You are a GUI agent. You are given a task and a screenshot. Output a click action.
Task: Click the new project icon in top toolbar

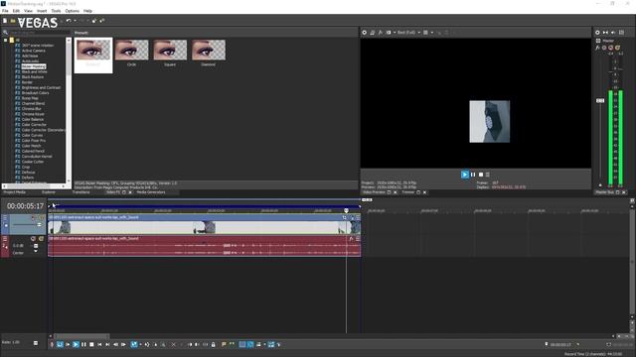click(5, 21)
